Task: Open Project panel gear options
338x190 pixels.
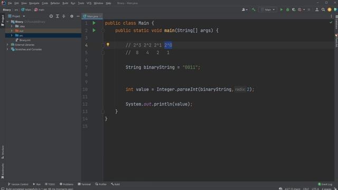Action: 72,16
